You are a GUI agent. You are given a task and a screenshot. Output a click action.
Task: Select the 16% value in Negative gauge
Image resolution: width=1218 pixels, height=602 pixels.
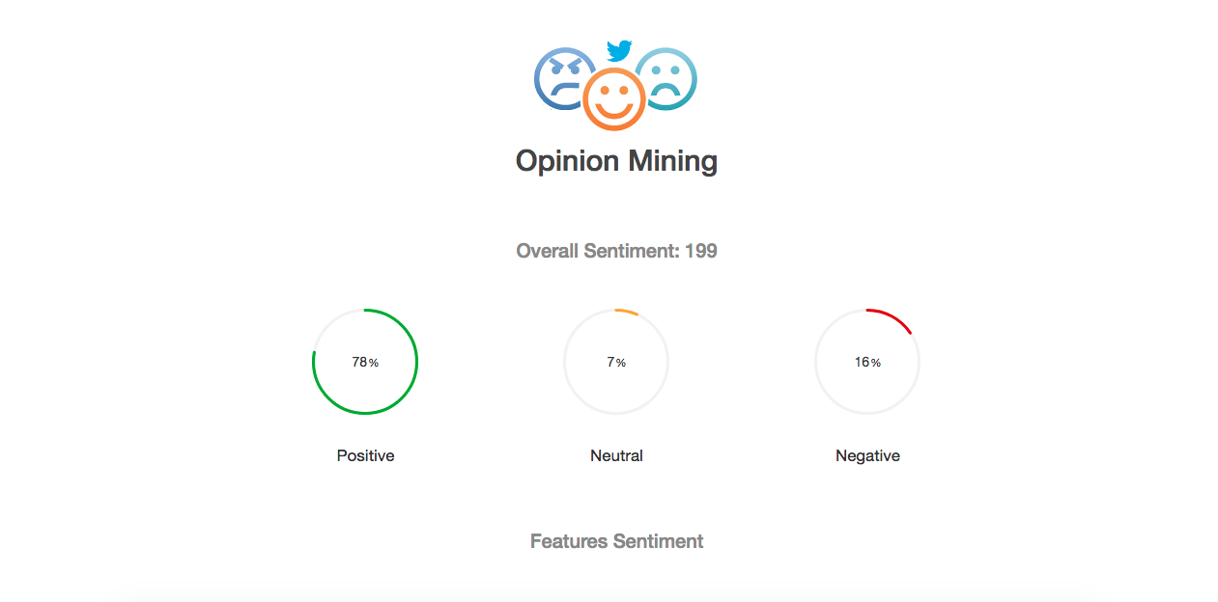(867, 363)
